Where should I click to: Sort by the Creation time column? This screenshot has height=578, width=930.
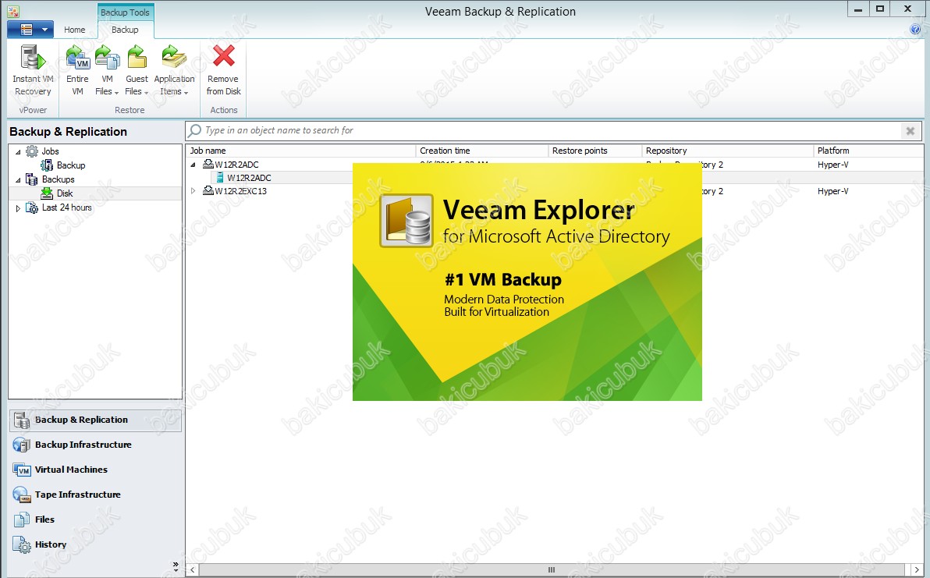point(481,151)
